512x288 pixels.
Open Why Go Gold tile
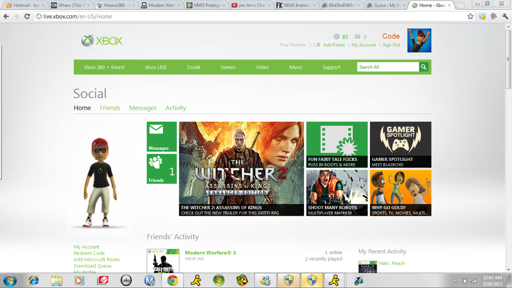tap(400, 193)
